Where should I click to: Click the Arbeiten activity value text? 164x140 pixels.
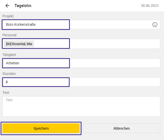[13, 63]
